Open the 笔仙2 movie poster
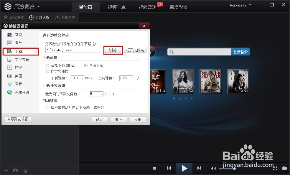The height and width of the screenshot is (175, 290). pyautogui.click(x=158, y=82)
